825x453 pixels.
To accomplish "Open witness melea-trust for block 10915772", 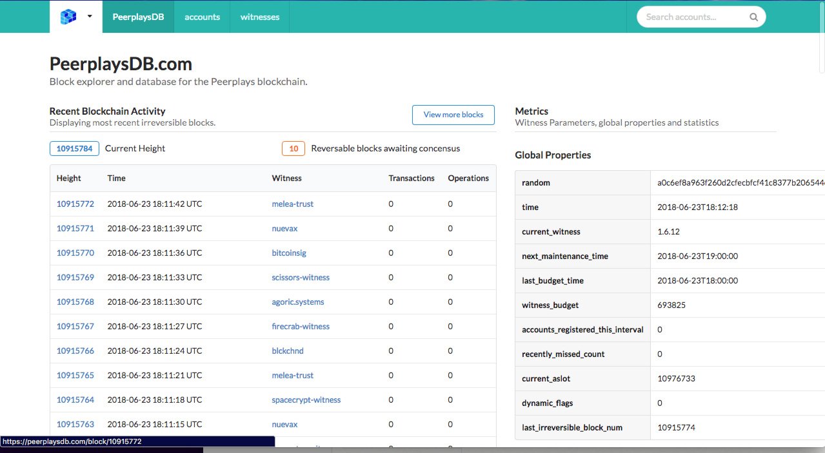I will click(x=293, y=204).
